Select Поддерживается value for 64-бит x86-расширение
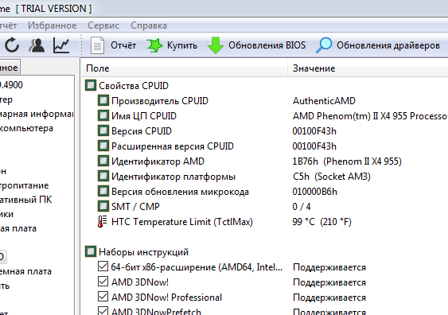The height and width of the screenshot is (315, 448). [x=329, y=267]
